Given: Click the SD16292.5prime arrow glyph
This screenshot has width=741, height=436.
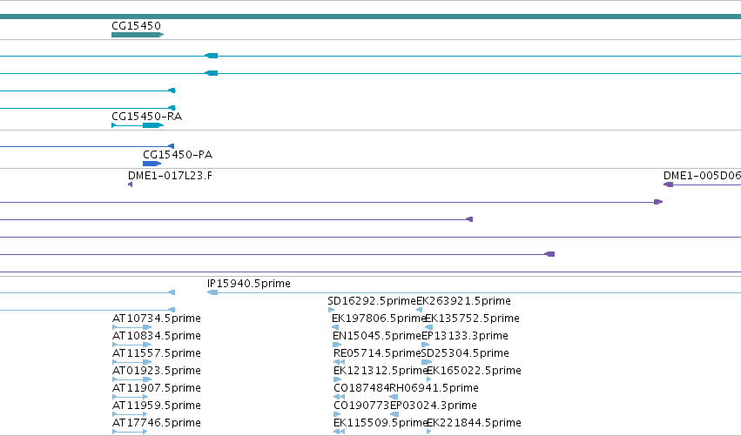Looking at the screenshot, I should pos(331,310).
